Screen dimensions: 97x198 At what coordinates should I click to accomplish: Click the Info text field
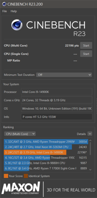[x=57, y=117]
